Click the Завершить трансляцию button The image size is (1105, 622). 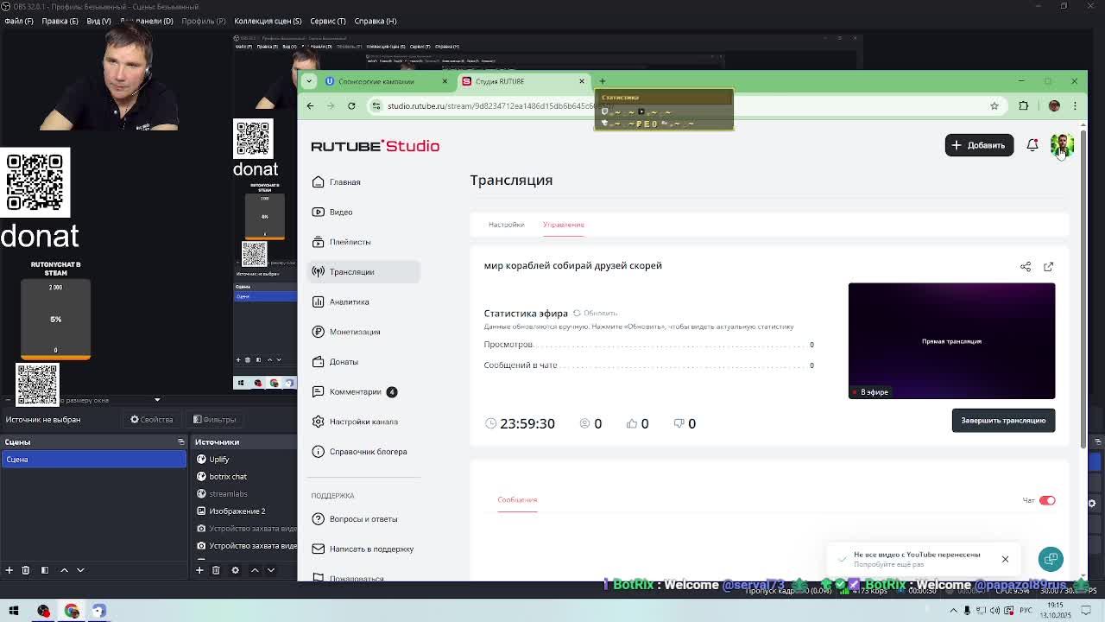tap(1003, 421)
